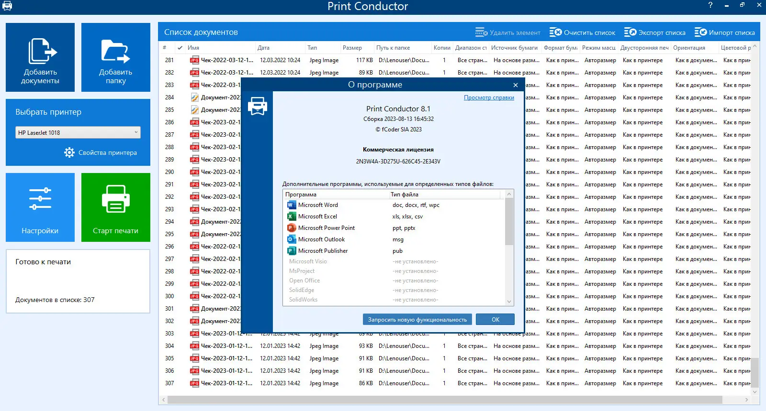This screenshot has width=766, height=411.
Task: Click Запросить новую функциональность button
Action: coord(417,320)
